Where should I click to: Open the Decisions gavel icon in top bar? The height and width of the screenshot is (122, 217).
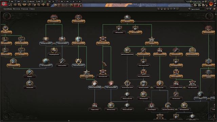point(11,5)
